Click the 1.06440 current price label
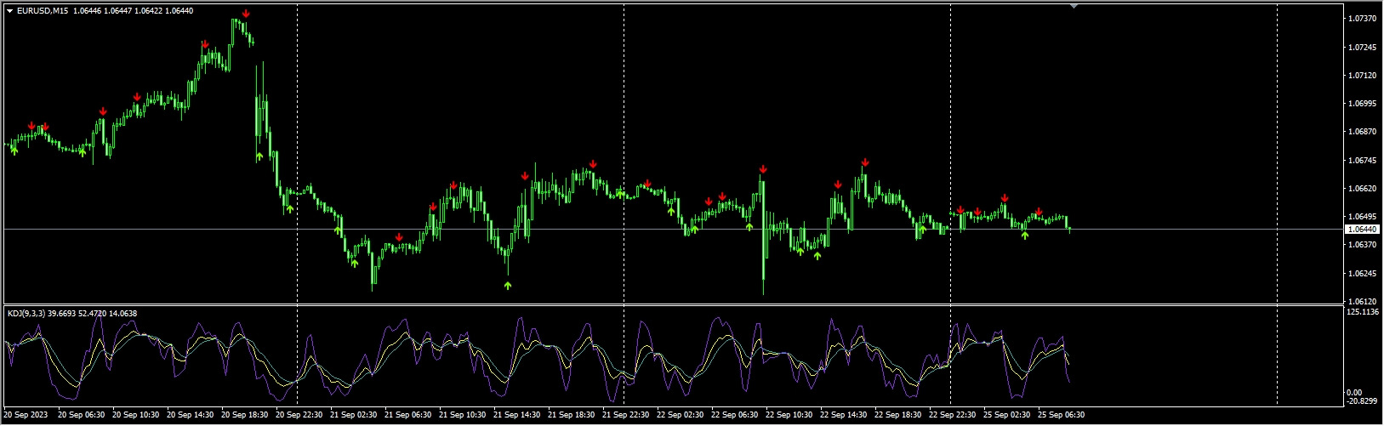The height and width of the screenshot is (426, 1384). (x=1364, y=230)
